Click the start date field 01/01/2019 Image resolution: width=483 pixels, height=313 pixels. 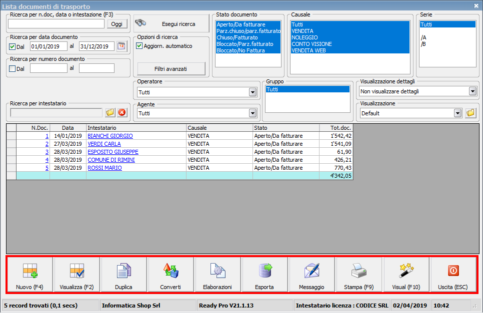click(x=48, y=46)
